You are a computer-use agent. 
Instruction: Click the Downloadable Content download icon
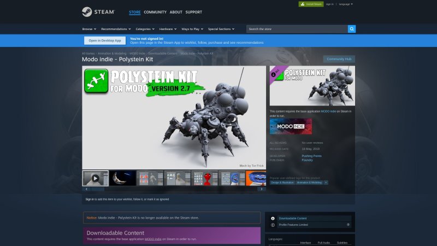coord(273,218)
